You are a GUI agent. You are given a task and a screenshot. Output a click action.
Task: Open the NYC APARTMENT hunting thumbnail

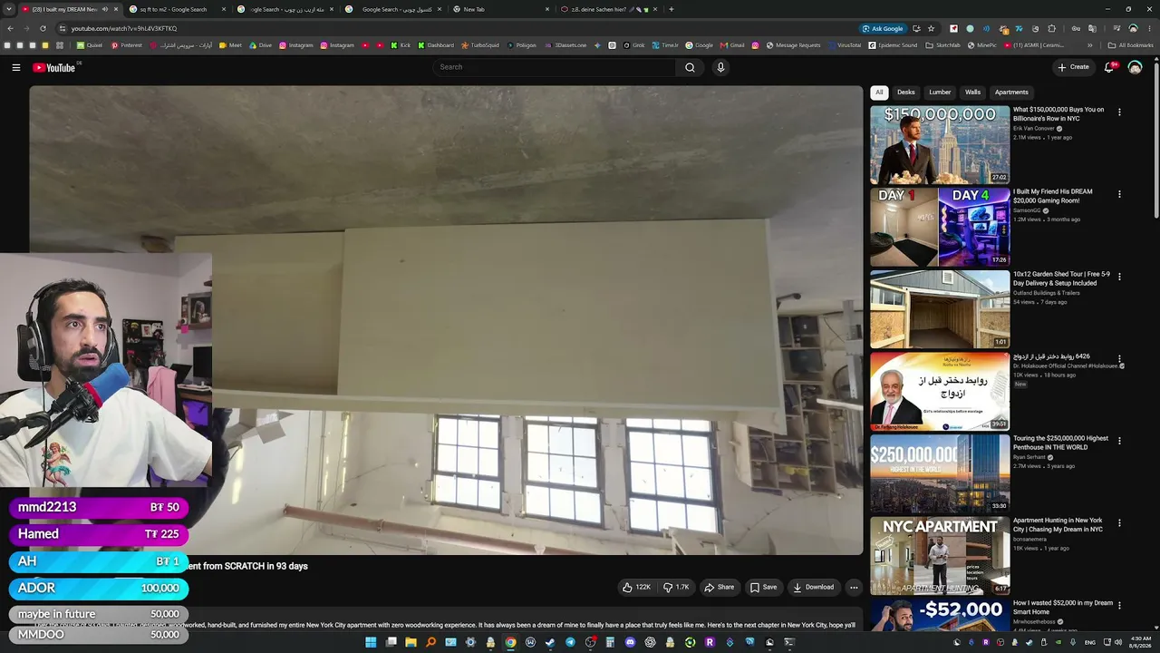tap(940, 556)
